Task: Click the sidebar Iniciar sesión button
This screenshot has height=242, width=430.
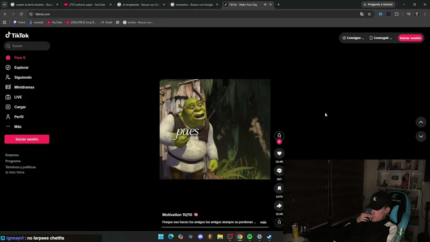Action: click(x=27, y=139)
